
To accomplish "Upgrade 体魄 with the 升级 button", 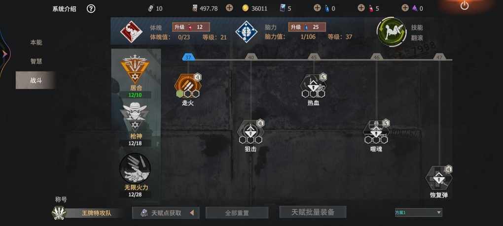I will tap(191, 27).
